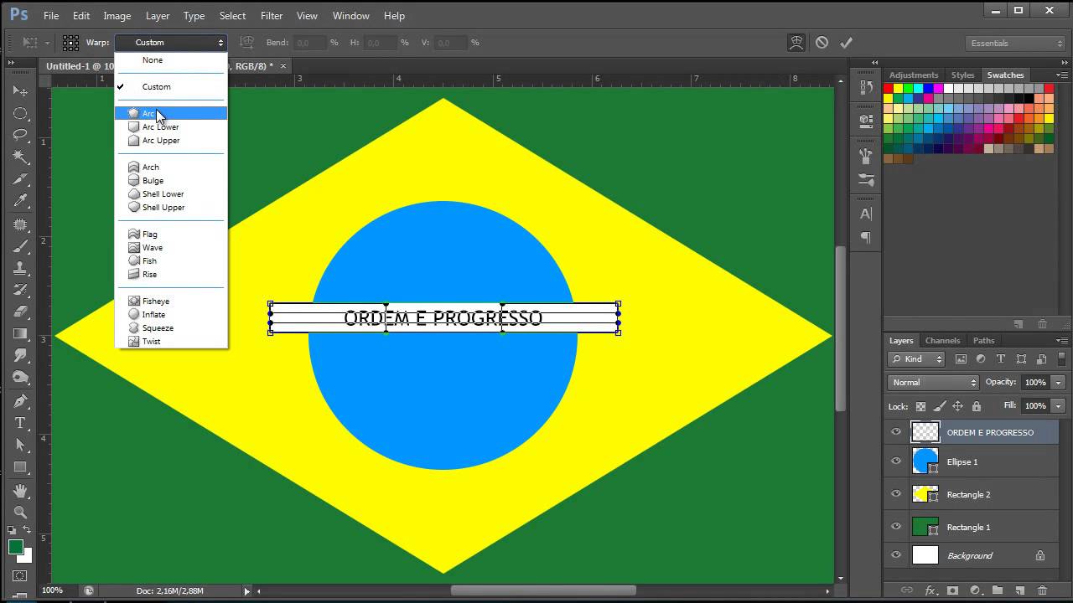This screenshot has width=1073, height=603.
Task: Select the Hand tool
Action: tap(20, 490)
